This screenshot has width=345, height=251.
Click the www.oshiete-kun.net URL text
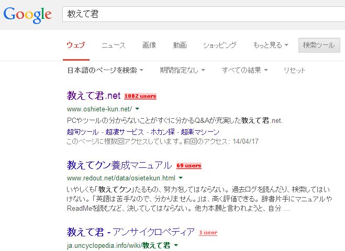[99, 109]
